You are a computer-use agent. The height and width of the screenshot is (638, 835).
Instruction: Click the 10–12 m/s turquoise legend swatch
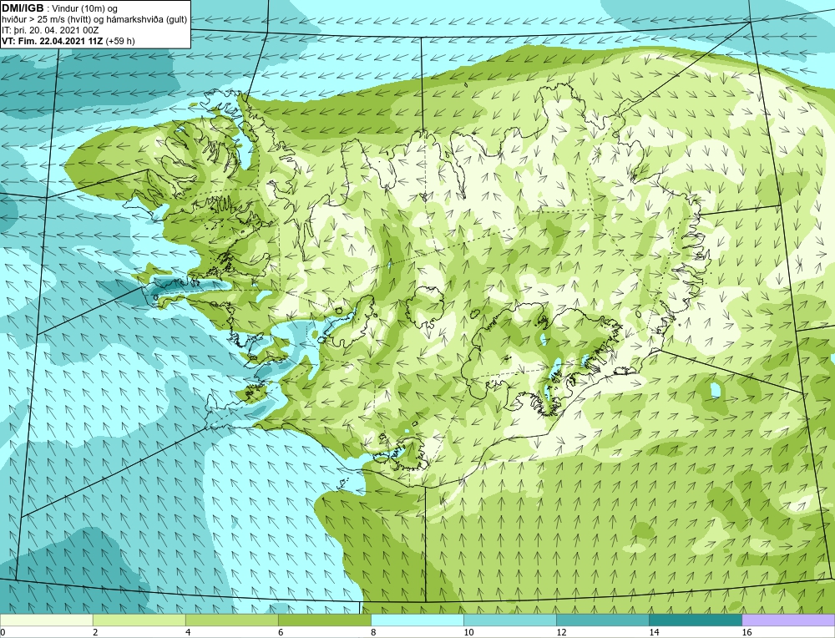click(x=509, y=620)
